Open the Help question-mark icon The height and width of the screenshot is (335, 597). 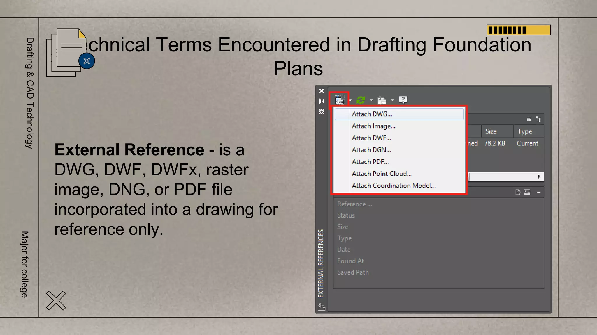click(x=403, y=100)
